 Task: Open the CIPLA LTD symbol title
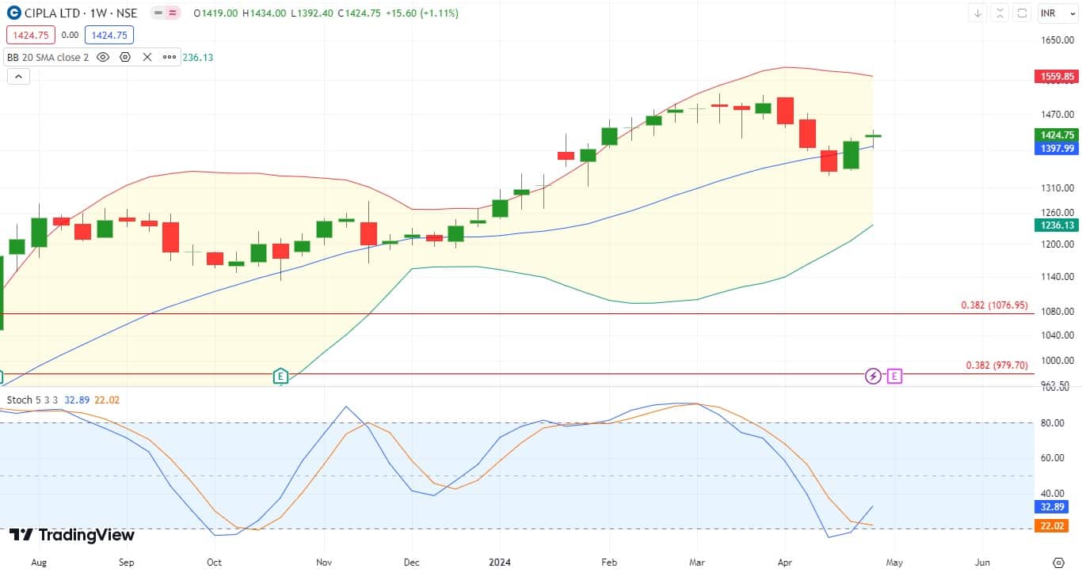pyautogui.click(x=81, y=13)
